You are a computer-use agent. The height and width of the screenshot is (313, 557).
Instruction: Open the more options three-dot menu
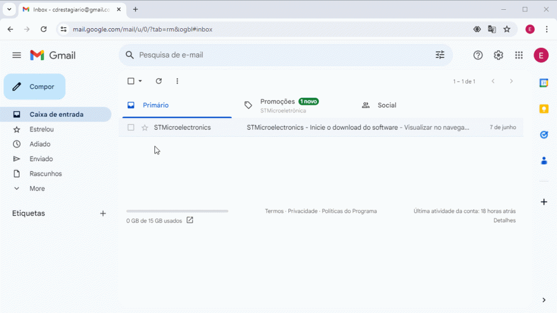(177, 80)
